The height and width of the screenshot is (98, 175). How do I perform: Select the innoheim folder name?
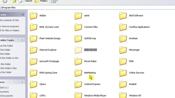coord(133,38)
